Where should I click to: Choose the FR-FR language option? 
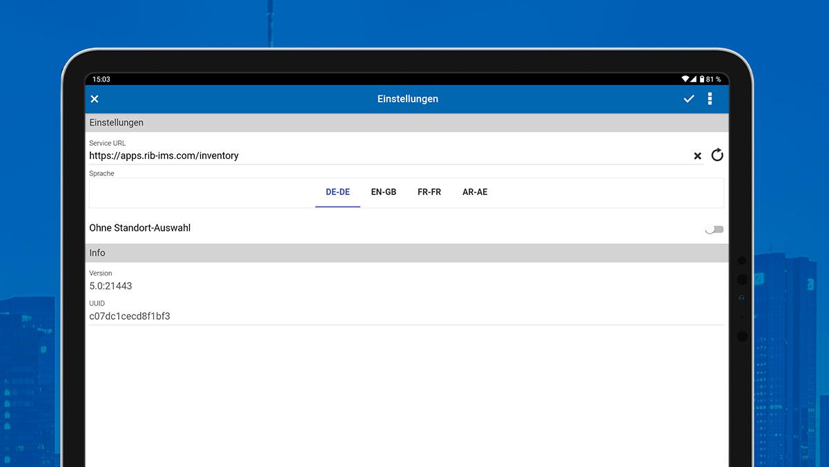coord(429,192)
